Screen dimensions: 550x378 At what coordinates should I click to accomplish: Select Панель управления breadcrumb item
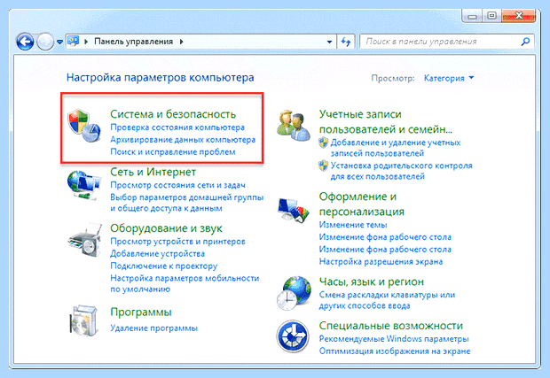[x=134, y=42]
